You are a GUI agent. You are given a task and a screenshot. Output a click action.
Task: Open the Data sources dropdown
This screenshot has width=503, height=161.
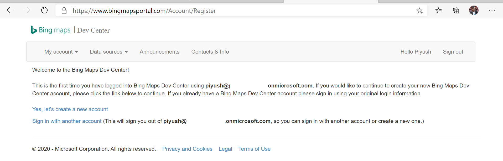pos(108,52)
